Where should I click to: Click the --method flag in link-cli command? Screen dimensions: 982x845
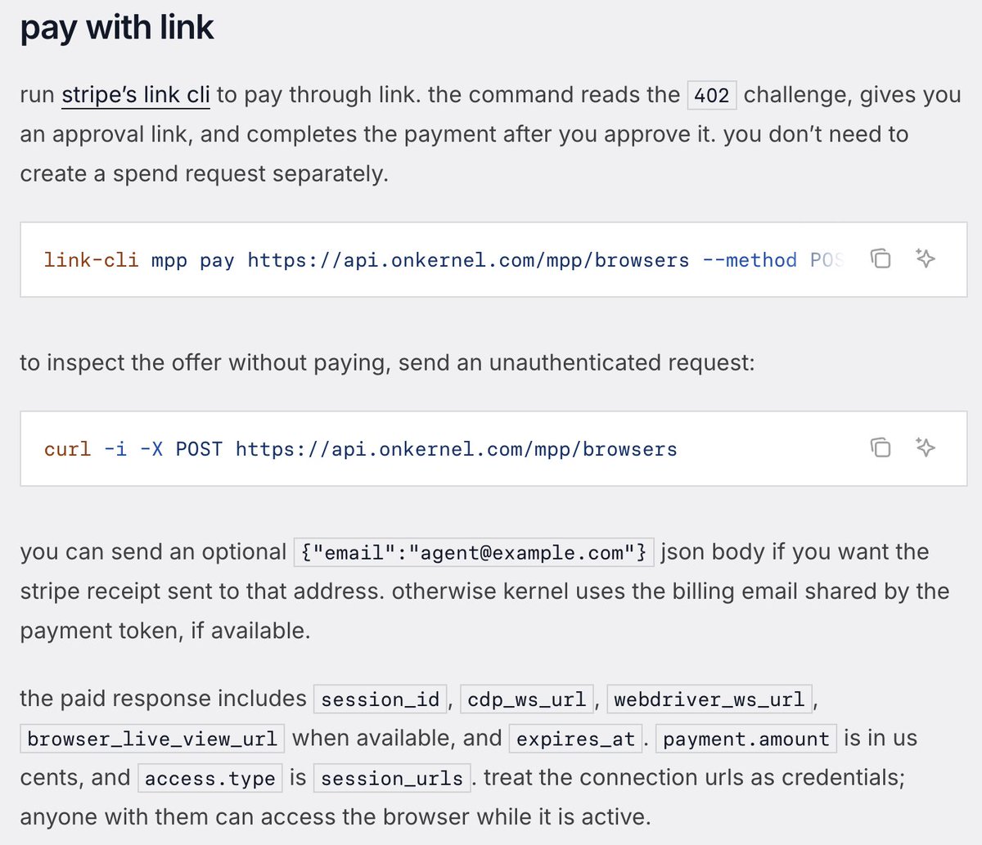(x=750, y=260)
